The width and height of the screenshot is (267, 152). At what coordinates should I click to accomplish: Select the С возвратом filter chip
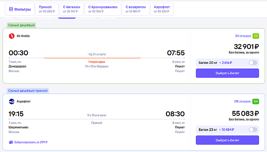click(136, 9)
